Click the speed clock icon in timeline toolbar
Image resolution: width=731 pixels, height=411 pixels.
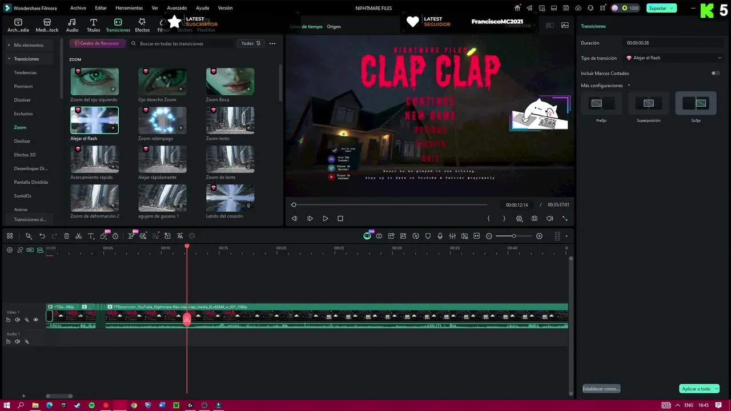(x=115, y=236)
